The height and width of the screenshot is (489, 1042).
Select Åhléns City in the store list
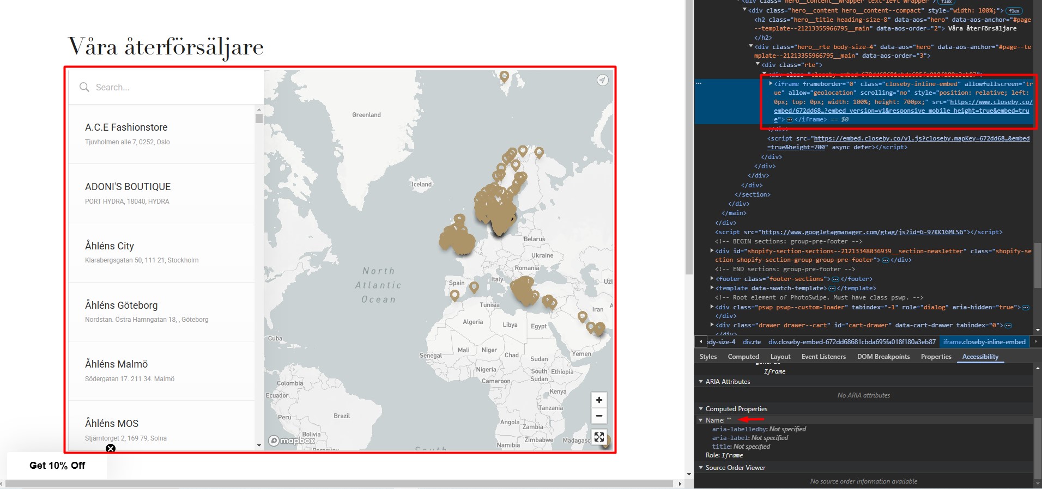161,253
